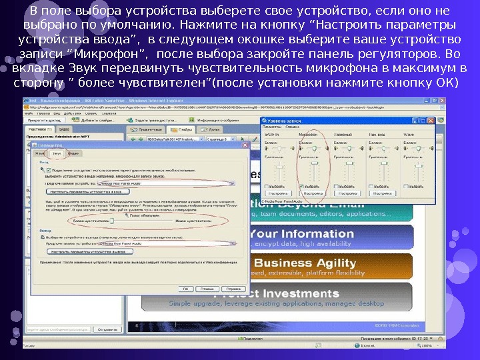480x360 pixels.
Task: Click the Internet Explorer page icon in address bar
Action: click(x=26, y=107)
